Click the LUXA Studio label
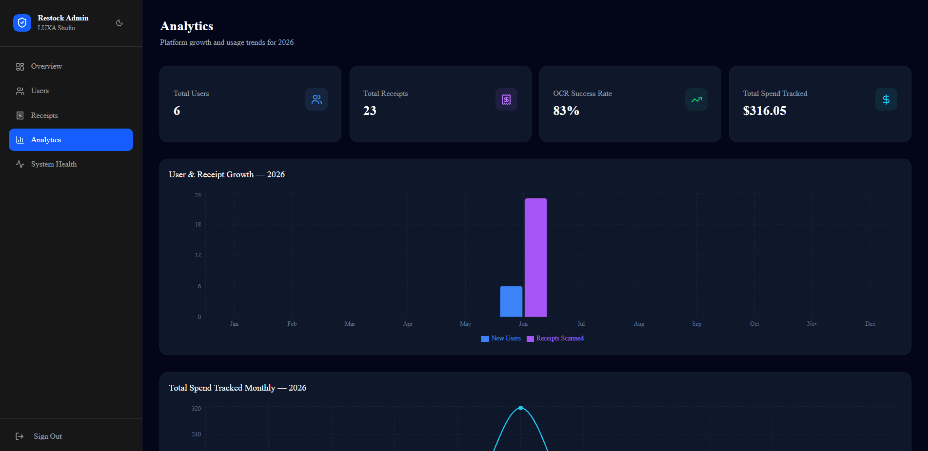This screenshot has width=928, height=451. tap(56, 28)
